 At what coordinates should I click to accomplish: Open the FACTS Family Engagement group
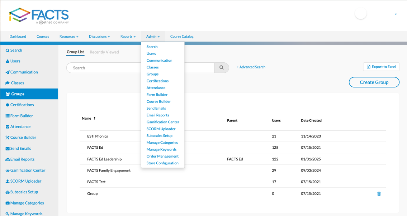click(x=109, y=171)
